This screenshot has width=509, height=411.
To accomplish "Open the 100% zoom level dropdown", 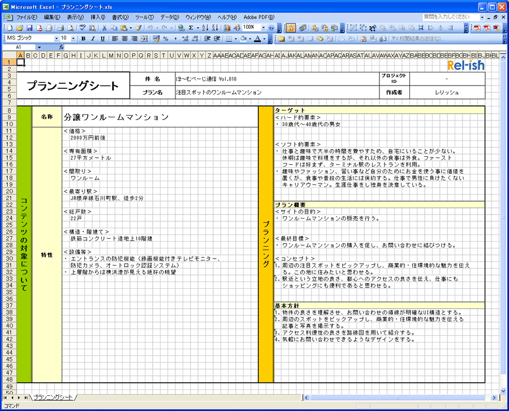I will pyautogui.click(x=263, y=28).
